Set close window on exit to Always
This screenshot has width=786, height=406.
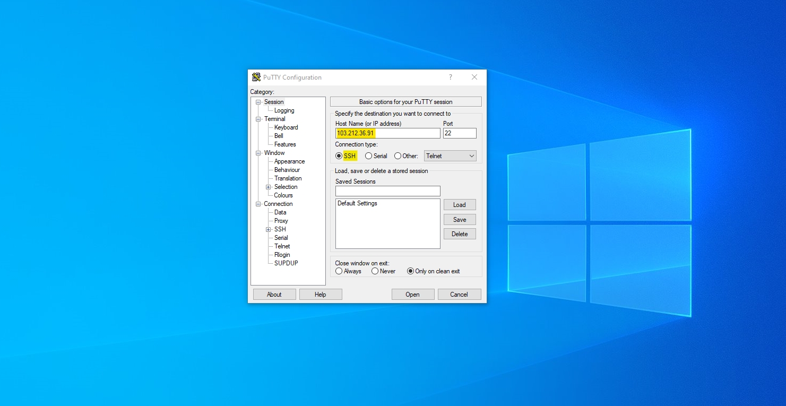point(339,271)
